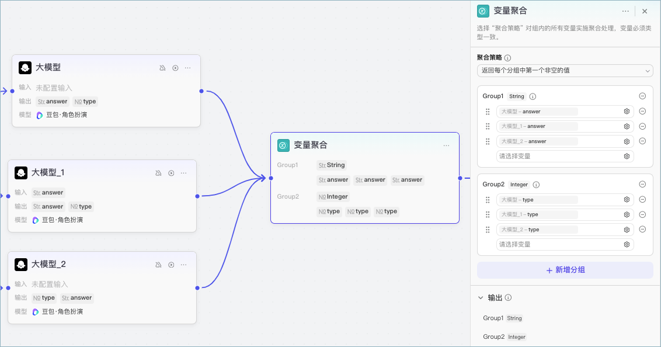Viewport: 661px width, 347px height.
Task: Click drag handle of 大模型_2 – type row
Action: [488, 230]
